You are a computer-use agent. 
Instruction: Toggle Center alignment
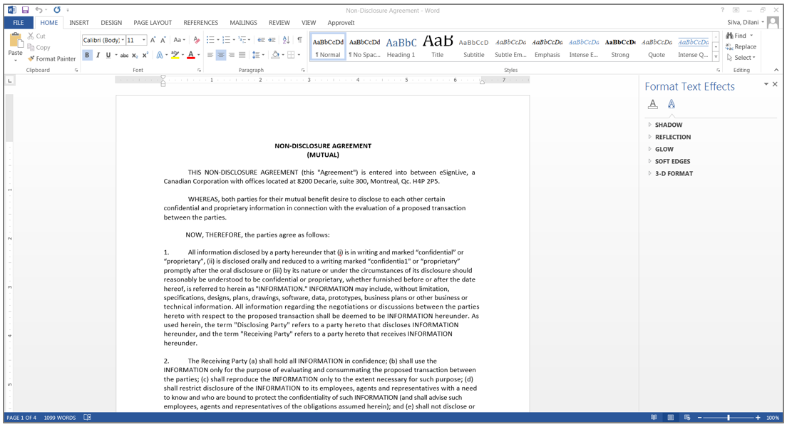click(221, 55)
